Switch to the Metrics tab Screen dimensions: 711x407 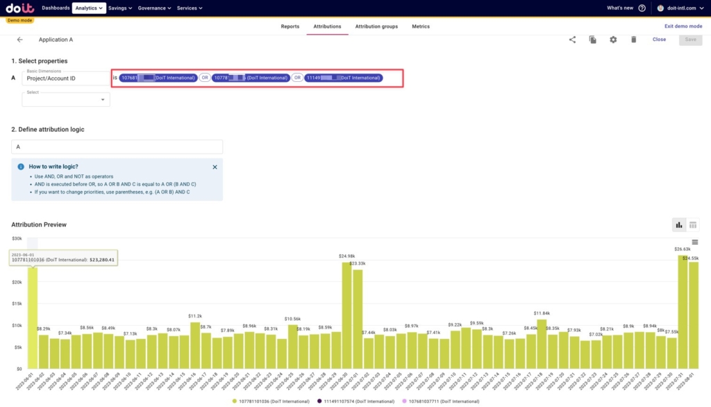tap(421, 26)
